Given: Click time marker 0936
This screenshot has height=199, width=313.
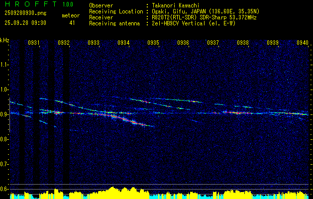Looking at the screenshot, I should (x=183, y=42).
